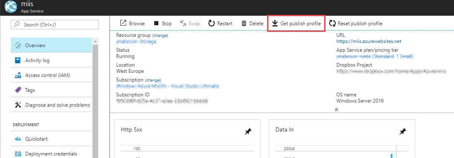Click the Swap slots button
The width and height of the screenshot is (454, 158).
tap(190, 24)
